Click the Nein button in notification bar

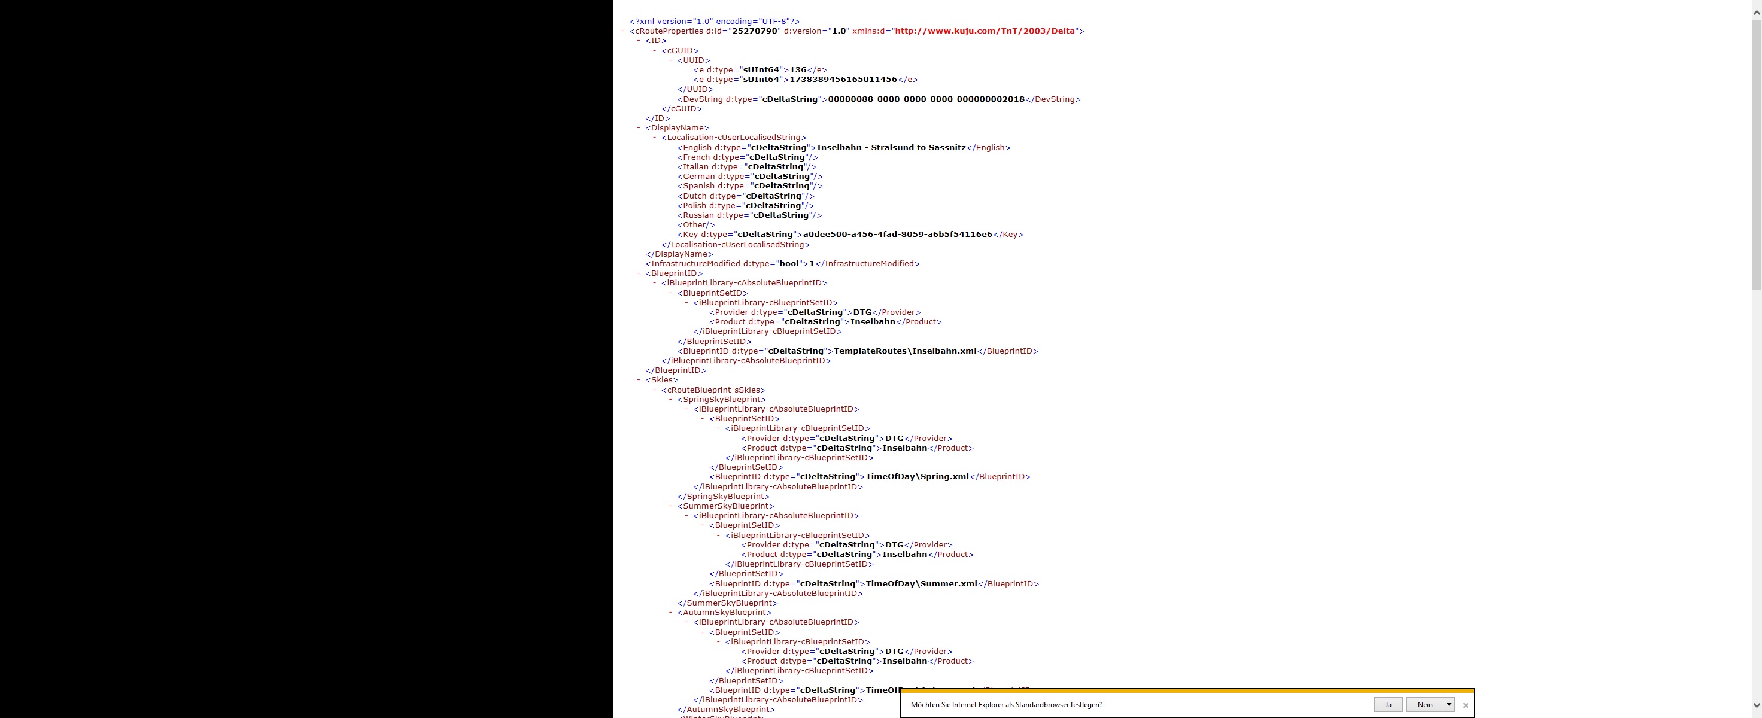1425,704
